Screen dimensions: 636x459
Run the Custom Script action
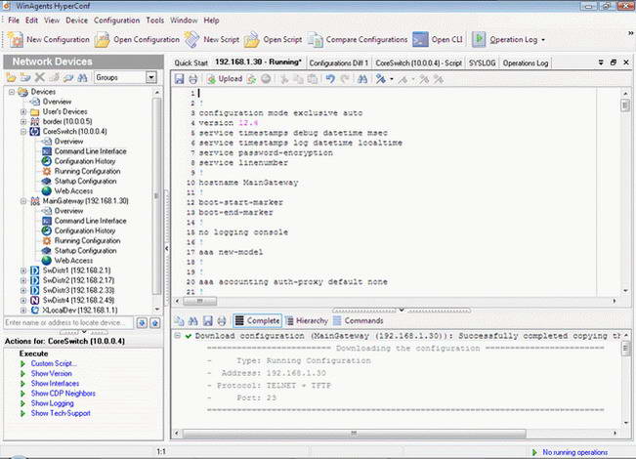(x=54, y=363)
